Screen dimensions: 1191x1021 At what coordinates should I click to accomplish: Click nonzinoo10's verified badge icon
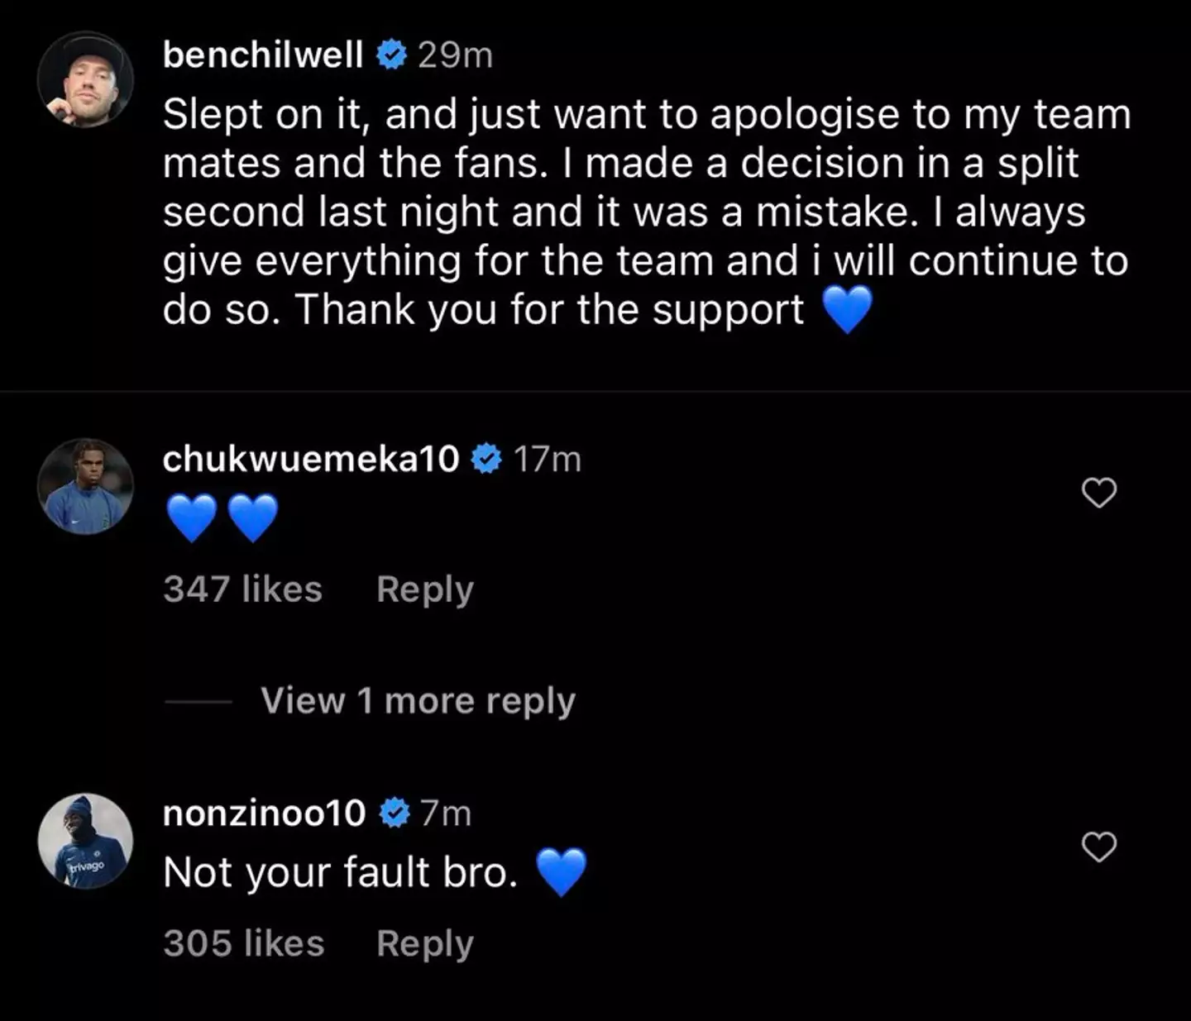395,813
